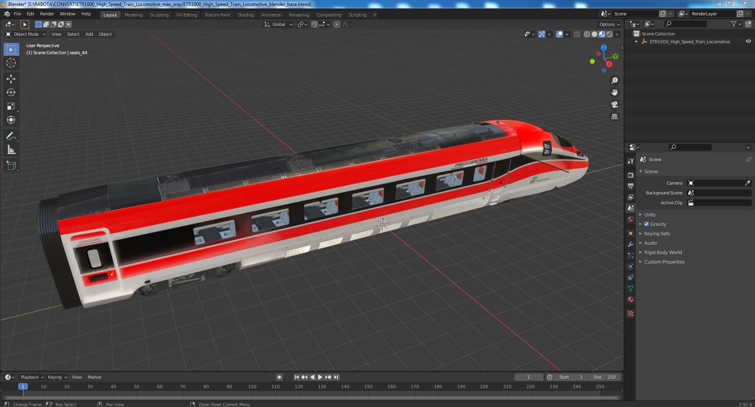The image size is (755, 407).
Task: Toggle pin in Scene properties header
Action: 748,159
